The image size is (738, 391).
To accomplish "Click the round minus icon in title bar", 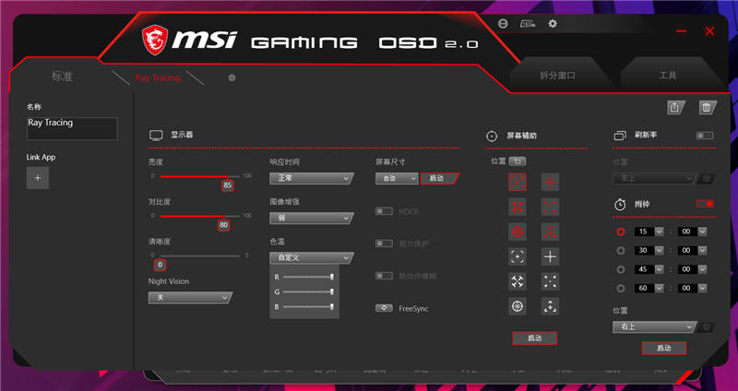I will pyautogui.click(x=503, y=24).
